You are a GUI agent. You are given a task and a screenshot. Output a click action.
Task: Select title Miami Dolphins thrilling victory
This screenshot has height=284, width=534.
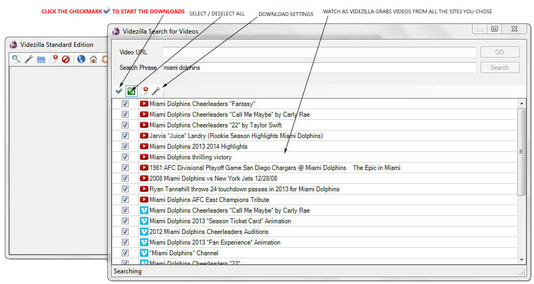pyautogui.click(x=191, y=157)
